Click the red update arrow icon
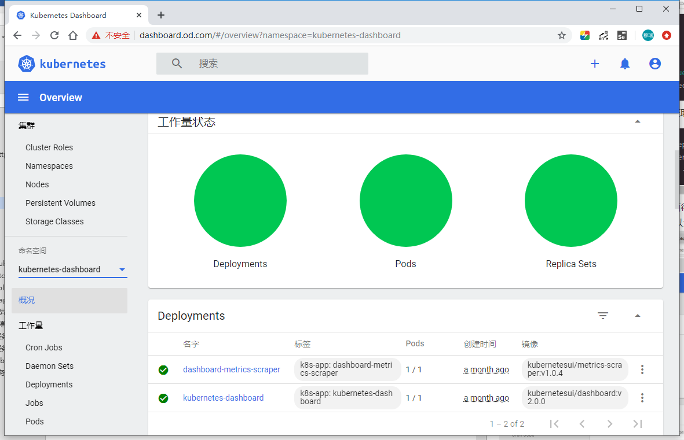The width and height of the screenshot is (684, 440). pos(667,35)
